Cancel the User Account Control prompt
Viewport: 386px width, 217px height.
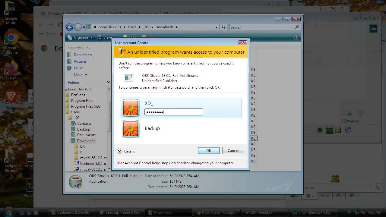click(x=233, y=151)
